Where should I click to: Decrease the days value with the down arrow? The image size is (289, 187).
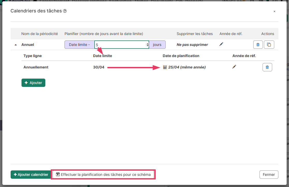click(x=148, y=46)
